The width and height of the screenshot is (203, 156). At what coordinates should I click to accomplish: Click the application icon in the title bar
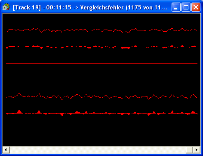coord(6,7)
